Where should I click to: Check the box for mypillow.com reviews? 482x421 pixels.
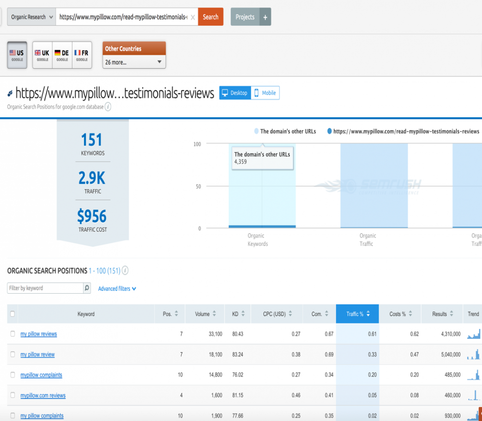click(x=12, y=395)
